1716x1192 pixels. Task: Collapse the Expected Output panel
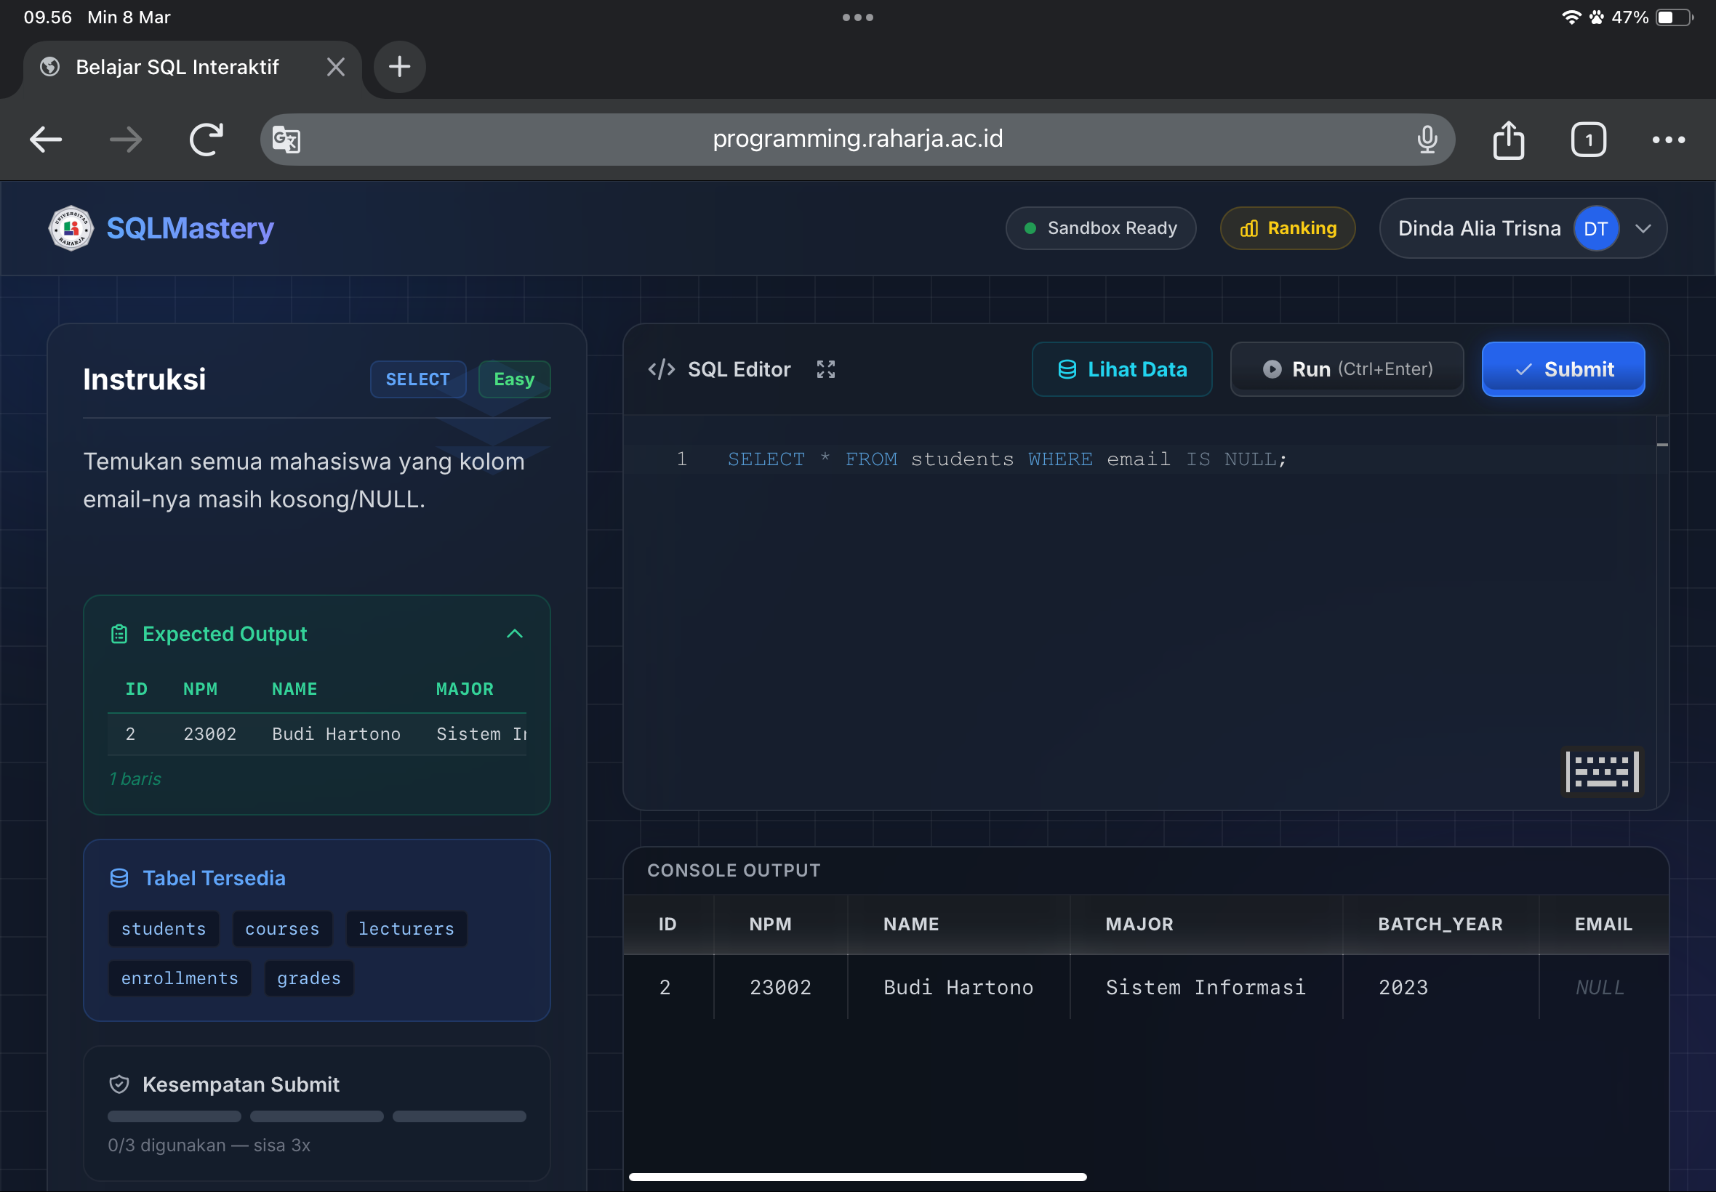click(515, 634)
